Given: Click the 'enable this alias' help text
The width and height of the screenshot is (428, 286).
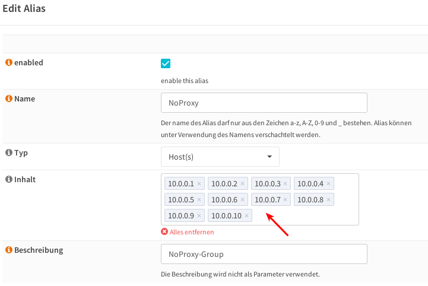Looking at the screenshot, I should (x=185, y=81).
